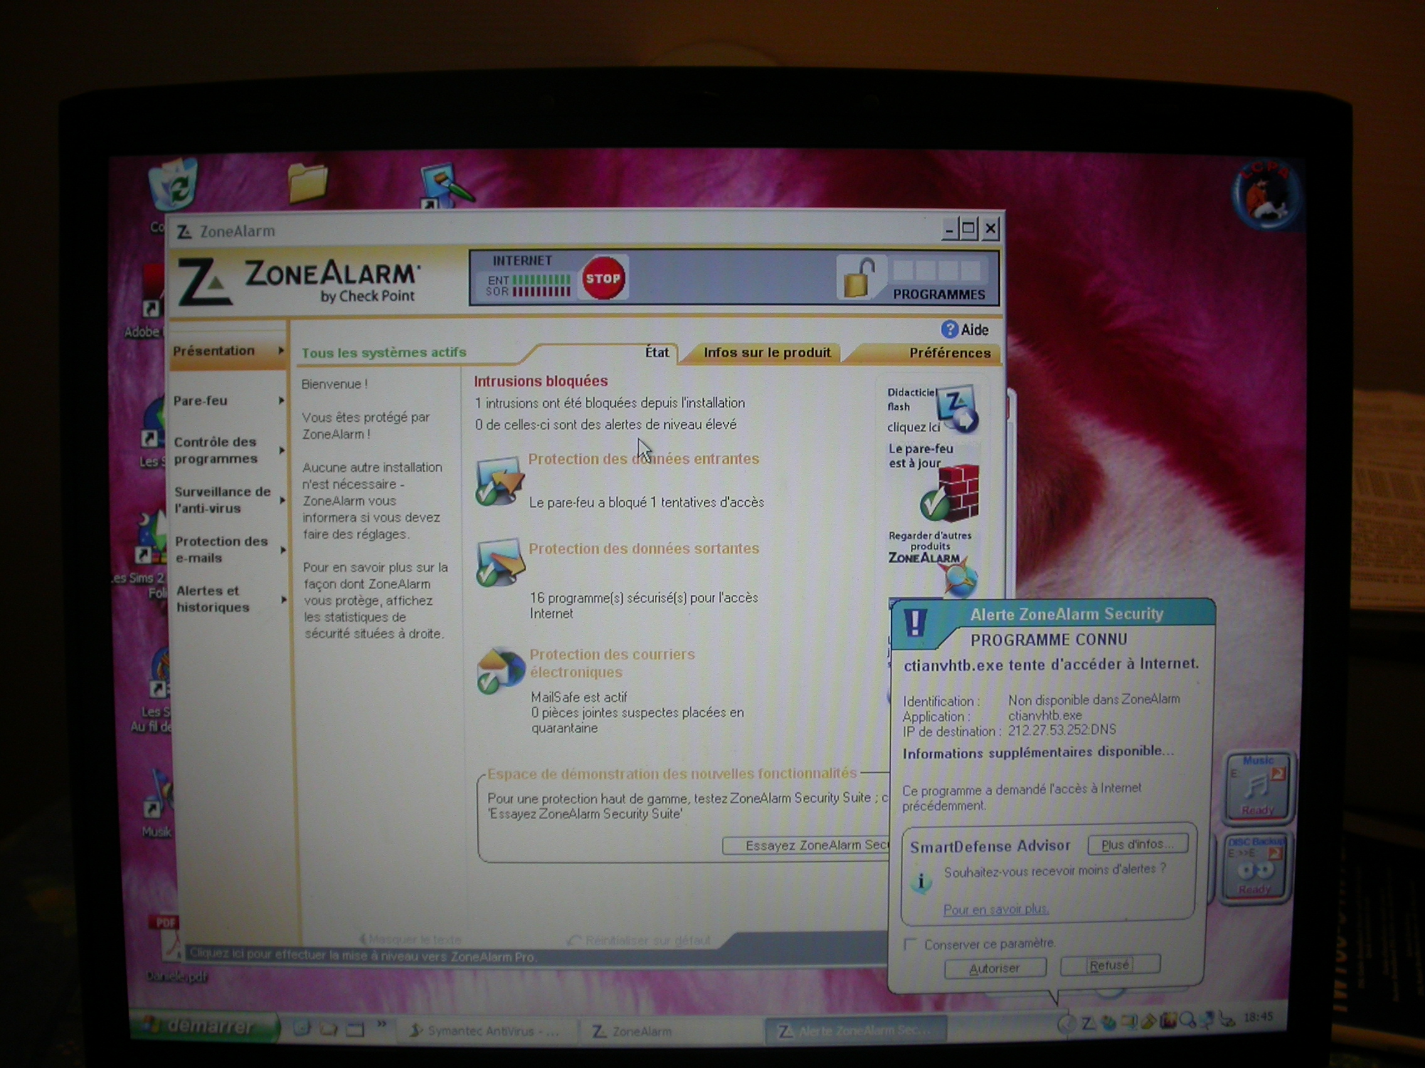This screenshot has height=1068, width=1425.
Task: Select Pare-feu in the sidebar
Action: click(200, 401)
